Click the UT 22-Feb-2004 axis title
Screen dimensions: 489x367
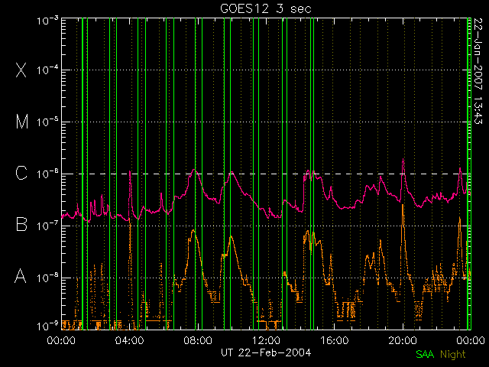[266, 352]
